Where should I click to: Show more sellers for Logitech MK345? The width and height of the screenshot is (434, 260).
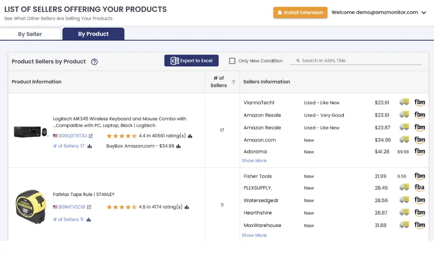pyautogui.click(x=254, y=160)
